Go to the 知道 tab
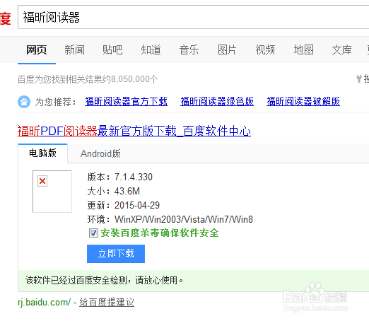This screenshot has height=321, width=369. [151, 49]
